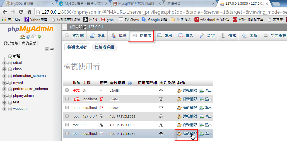Image resolution: width=287 pixels, height=141 pixels.
Task: Expand the test database tree node
Action: point(4,103)
